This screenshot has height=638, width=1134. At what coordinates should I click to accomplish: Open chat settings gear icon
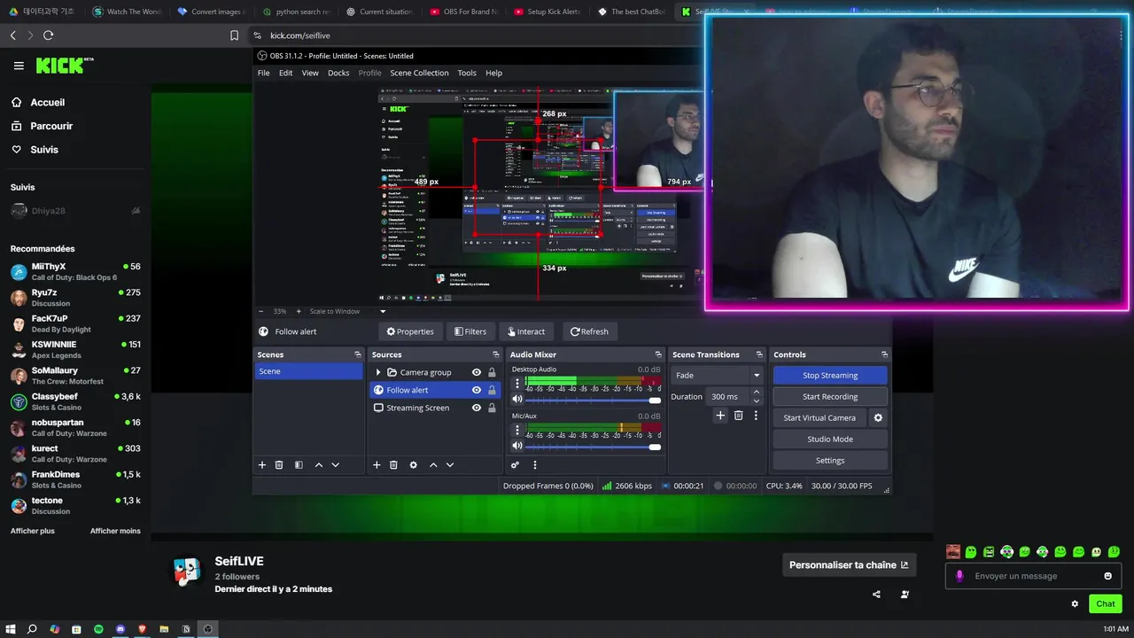(x=1075, y=604)
